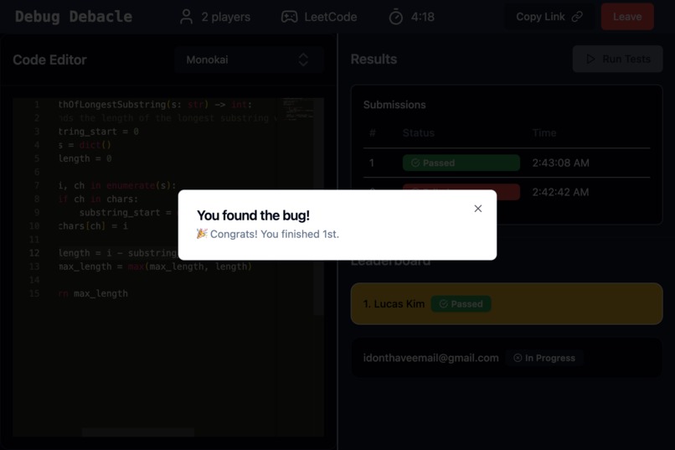675x450 pixels.
Task: Click the Debug Debacle title
Action: pos(74,17)
